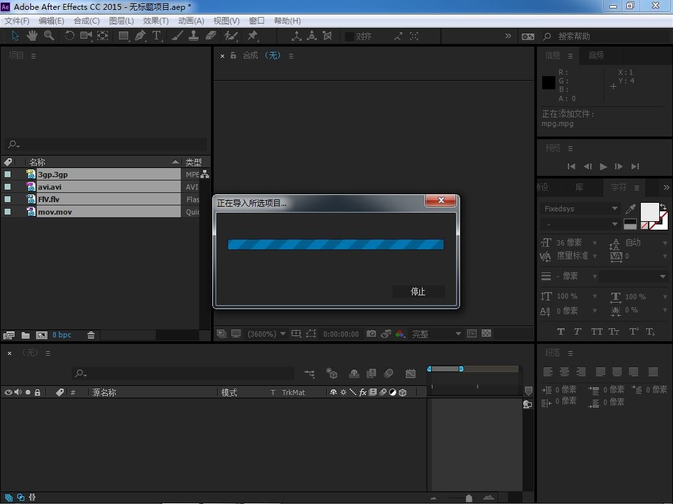The image size is (673, 504).
Task: Select the Brush tool
Action: pyautogui.click(x=177, y=36)
